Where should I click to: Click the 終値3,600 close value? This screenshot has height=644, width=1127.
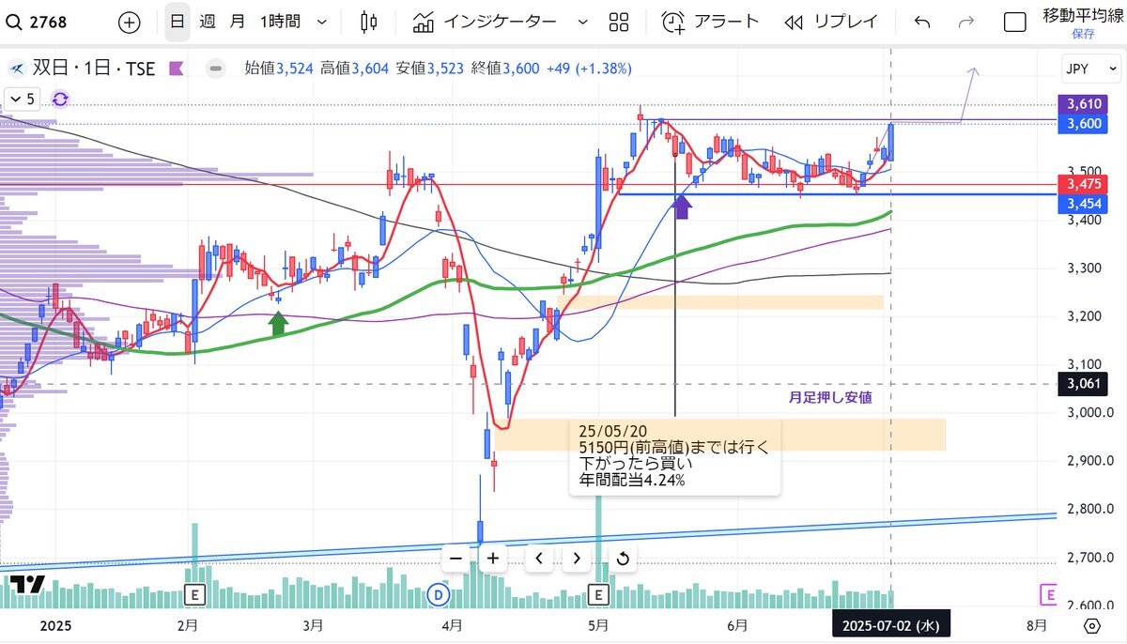click(x=505, y=68)
